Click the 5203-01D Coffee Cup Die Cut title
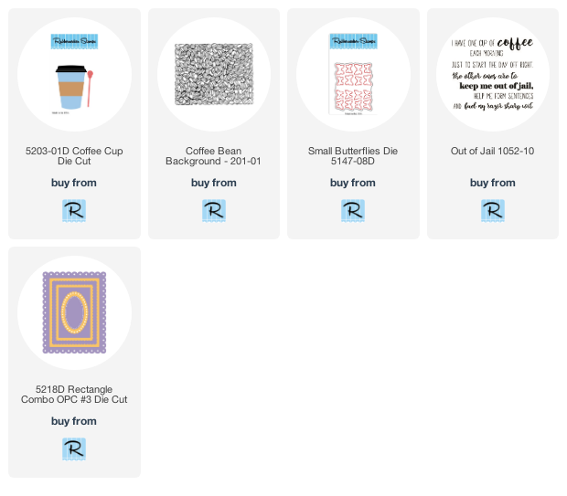 click(x=74, y=155)
